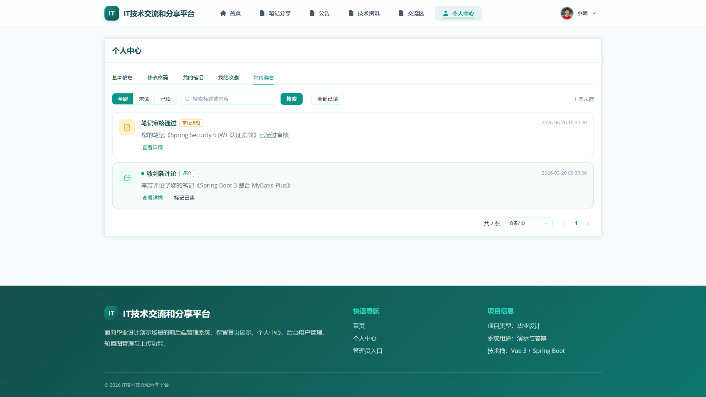Filter messages by 全部
Viewport: 706px width, 397px height.
pos(123,99)
